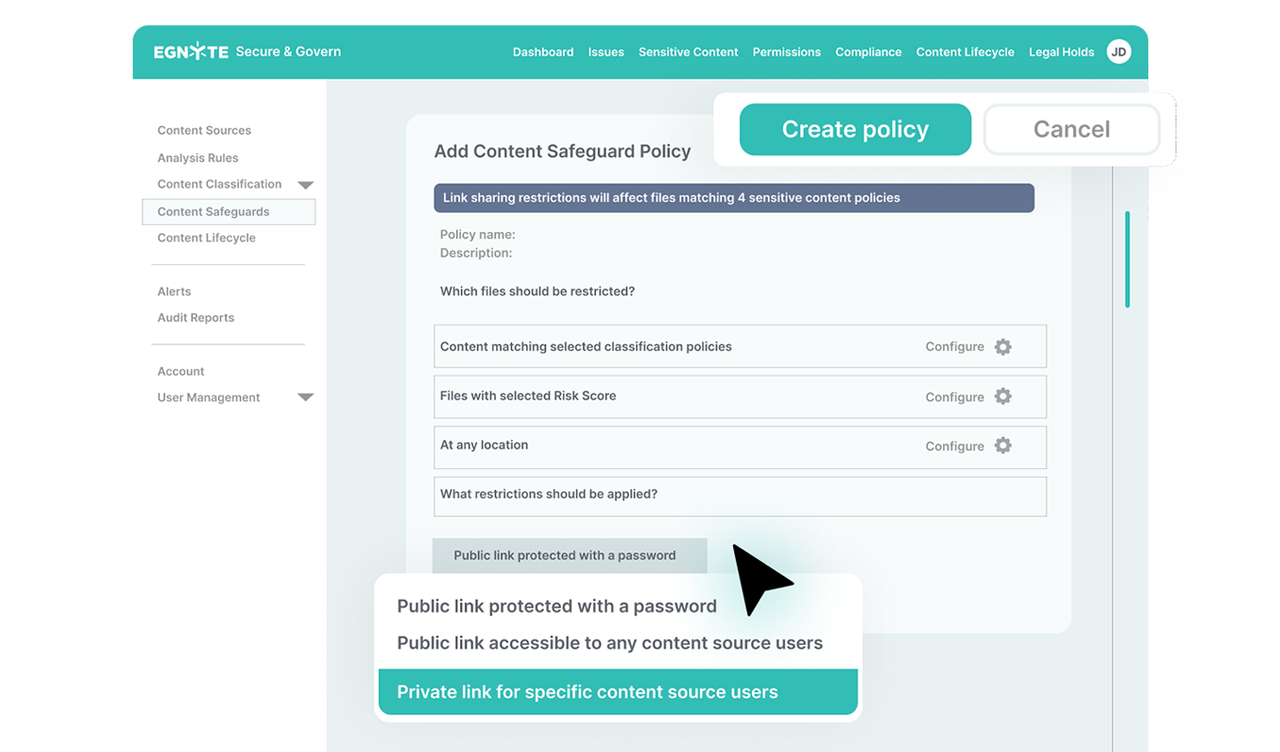Image resolution: width=1280 pixels, height=752 pixels.
Task: Click gear icon for At any location row
Action: (1003, 446)
